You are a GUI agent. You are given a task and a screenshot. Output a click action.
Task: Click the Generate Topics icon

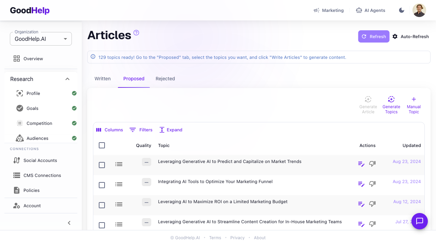(391, 99)
